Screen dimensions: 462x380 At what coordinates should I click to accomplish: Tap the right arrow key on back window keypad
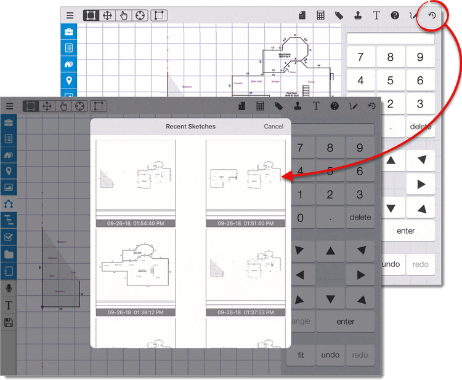coord(421,184)
